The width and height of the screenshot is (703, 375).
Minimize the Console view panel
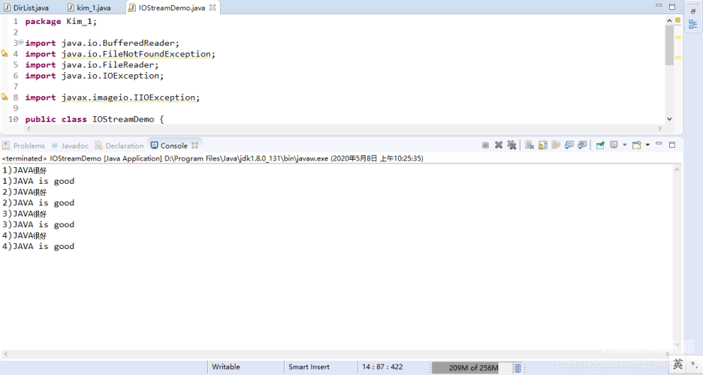659,144
